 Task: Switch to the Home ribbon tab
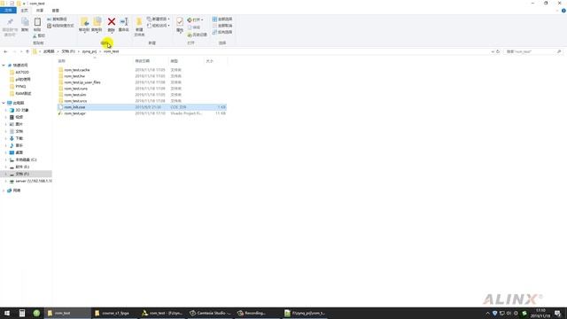24,11
